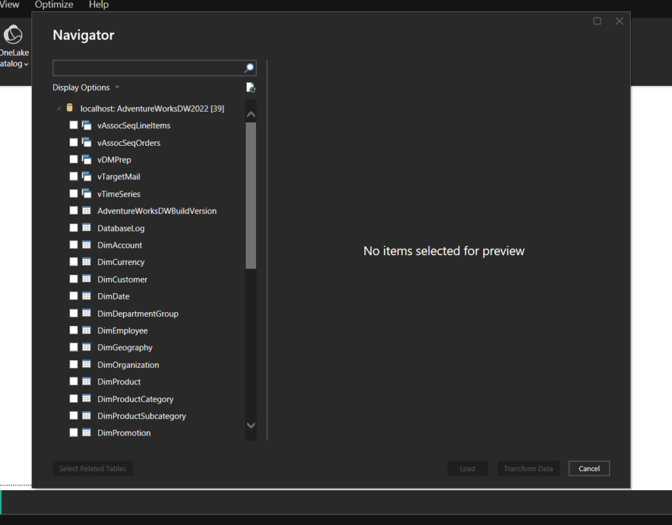Select the DimCustomer checkbox

73,279
